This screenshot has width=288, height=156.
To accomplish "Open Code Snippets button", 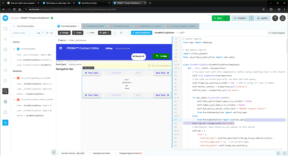I will tap(277, 33).
